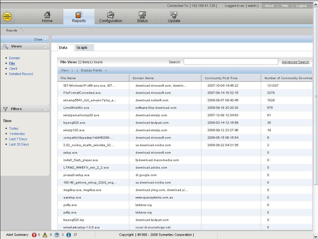The width and height of the screenshot is (318, 239).
Task: Click the yellow warning alert icon
Action: [45, 235]
